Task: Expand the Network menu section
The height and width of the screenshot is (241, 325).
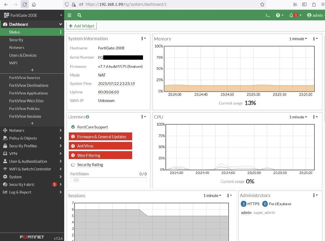Action: [x=32, y=130]
